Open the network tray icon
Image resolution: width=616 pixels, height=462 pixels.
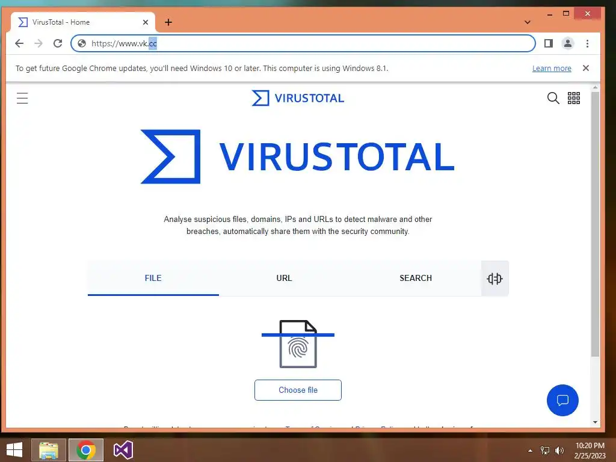pyautogui.click(x=545, y=451)
